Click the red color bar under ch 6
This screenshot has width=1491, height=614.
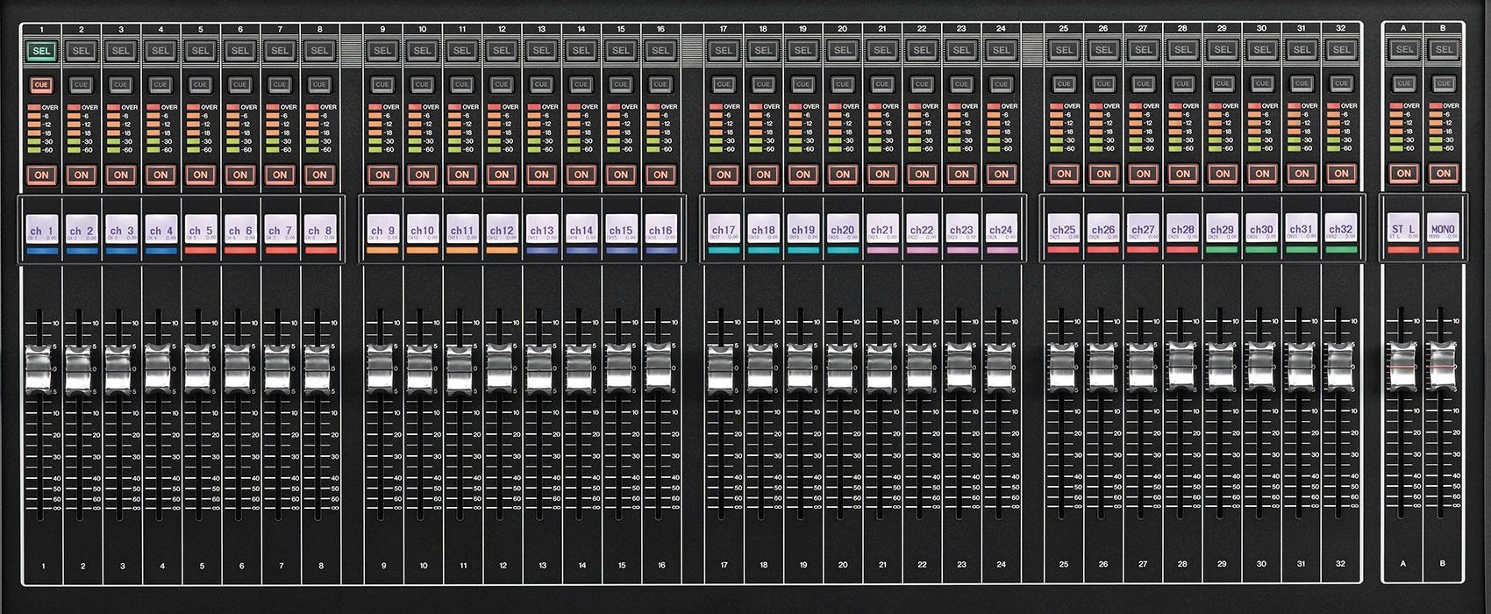pos(240,251)
